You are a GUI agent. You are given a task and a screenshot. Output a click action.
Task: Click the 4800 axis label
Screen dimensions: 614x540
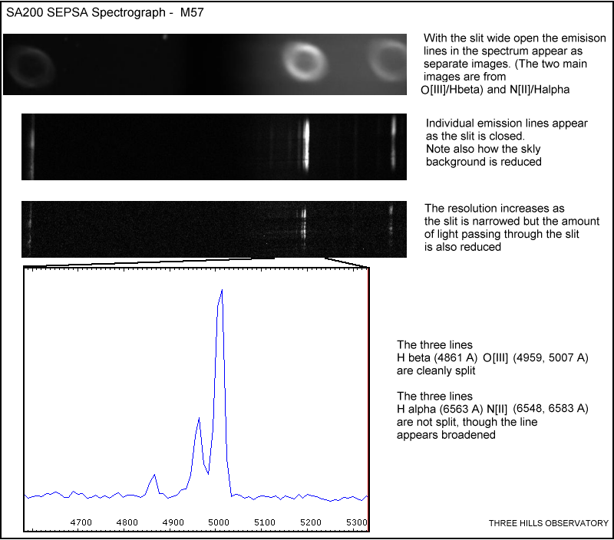pyautogui.click(x=127, y=522)
